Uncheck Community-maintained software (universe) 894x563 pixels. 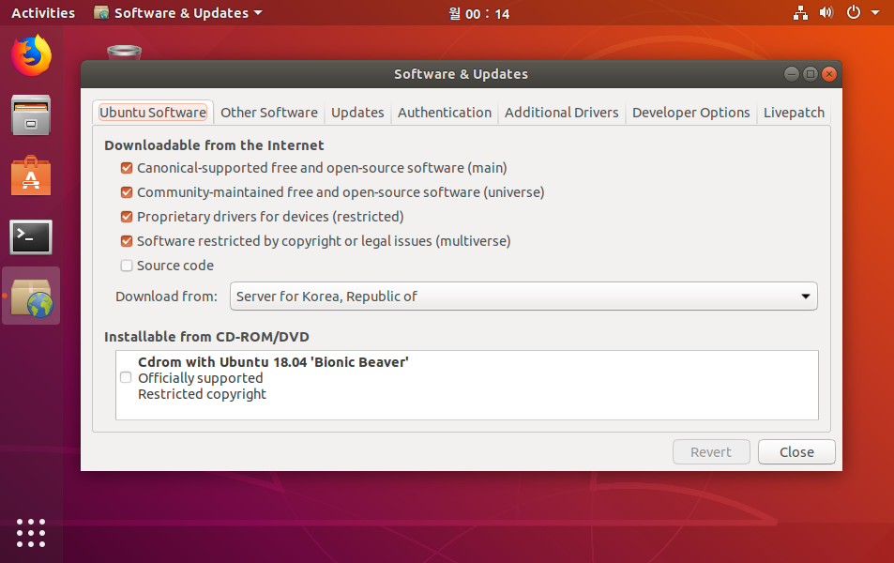tap(127, 192)
